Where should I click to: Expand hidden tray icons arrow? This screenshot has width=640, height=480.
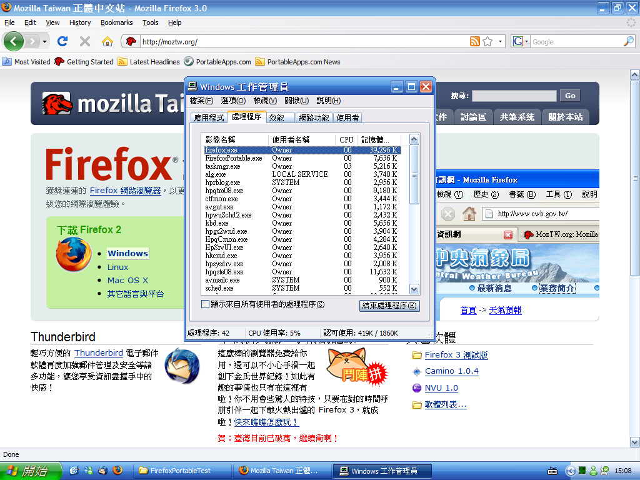point(571,471)
